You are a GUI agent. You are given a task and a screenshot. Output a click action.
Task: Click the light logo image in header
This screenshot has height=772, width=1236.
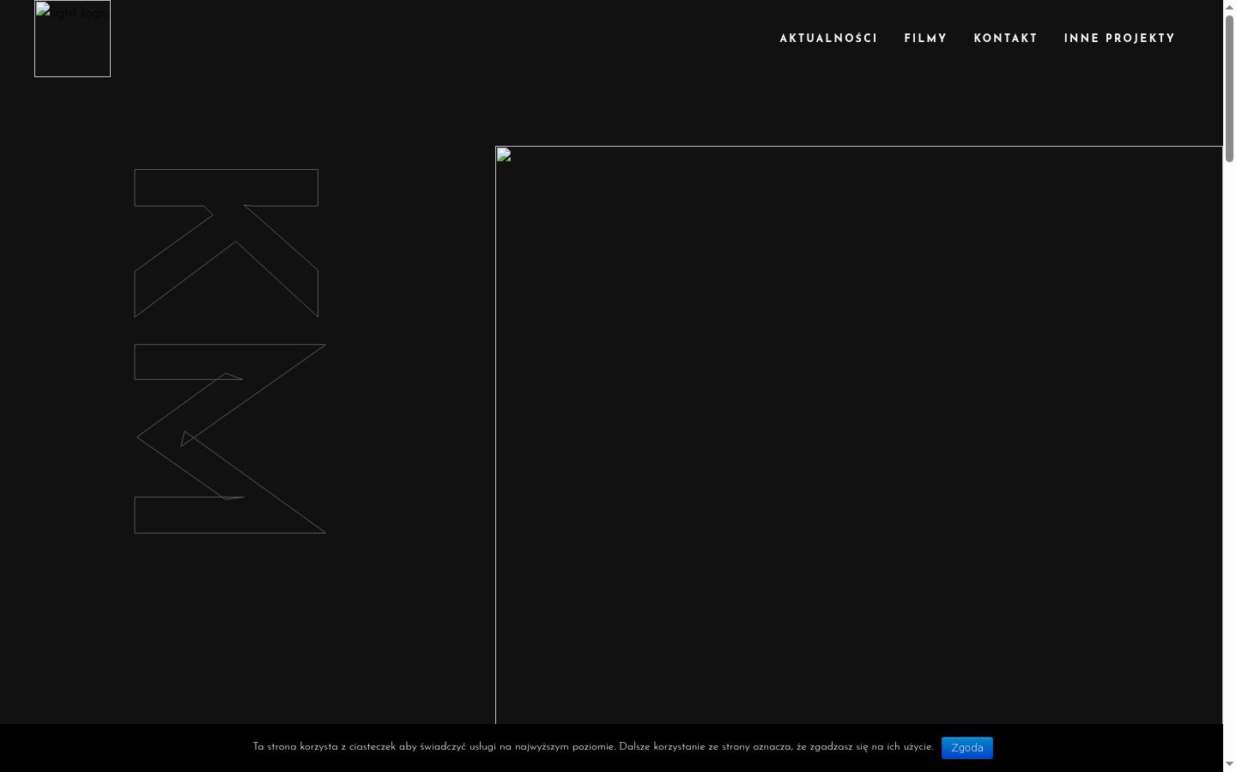[x=72, y=39]
